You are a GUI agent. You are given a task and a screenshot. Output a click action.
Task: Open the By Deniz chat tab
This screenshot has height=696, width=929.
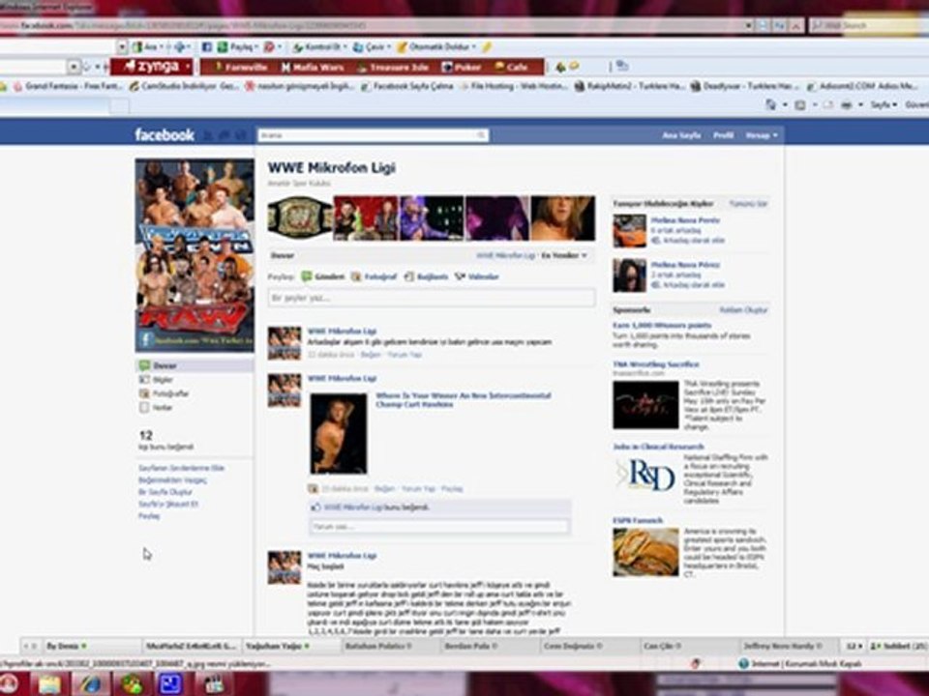pyautogui.click(x=67, y=646)
